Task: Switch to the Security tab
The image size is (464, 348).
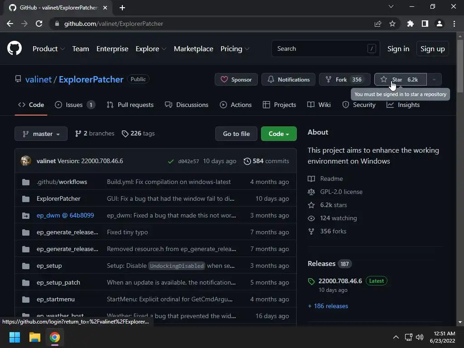Action: pos(359,105)
